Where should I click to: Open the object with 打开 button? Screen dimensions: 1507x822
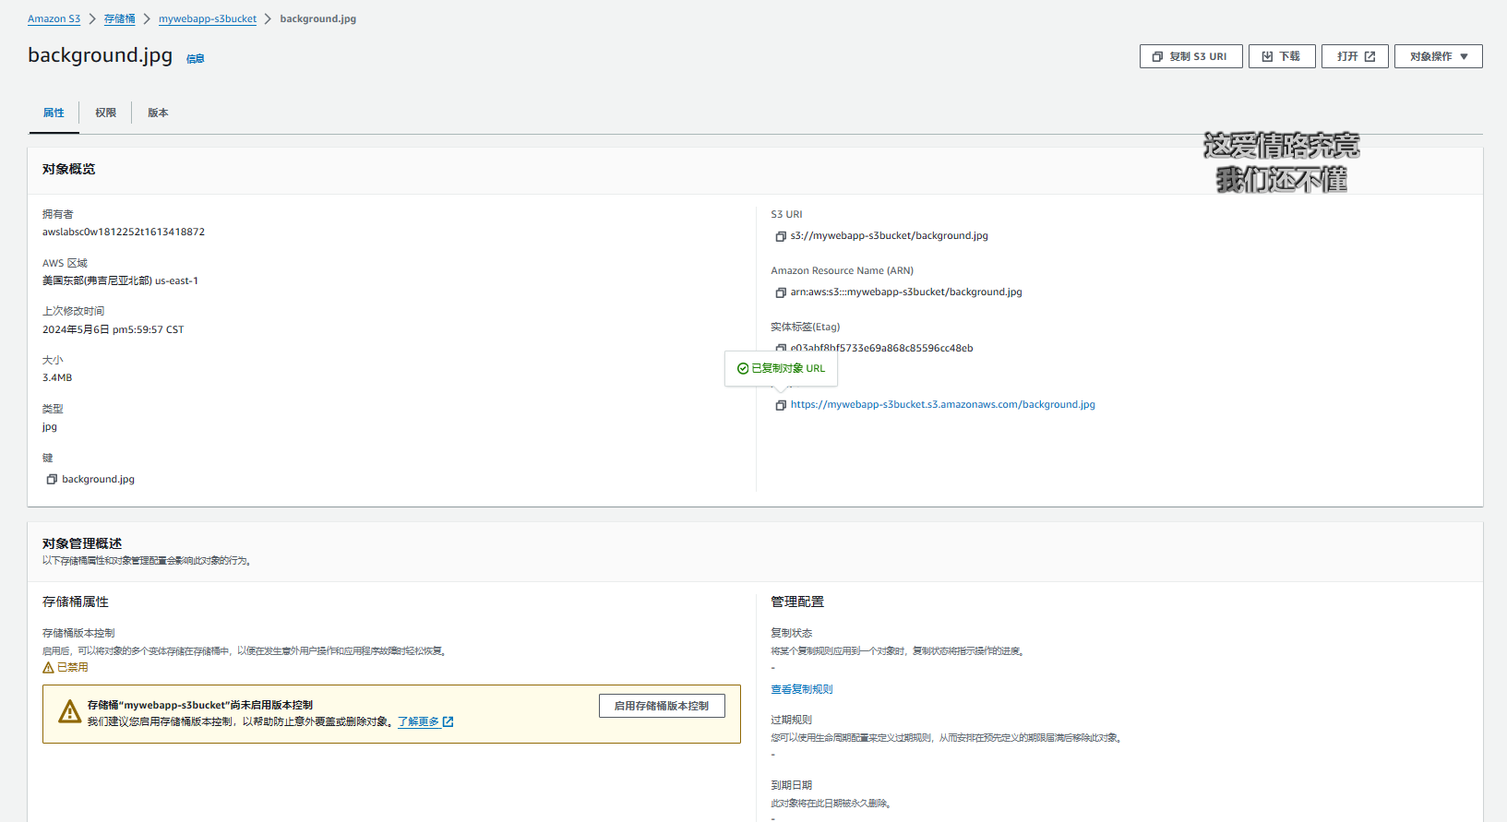1355,56
